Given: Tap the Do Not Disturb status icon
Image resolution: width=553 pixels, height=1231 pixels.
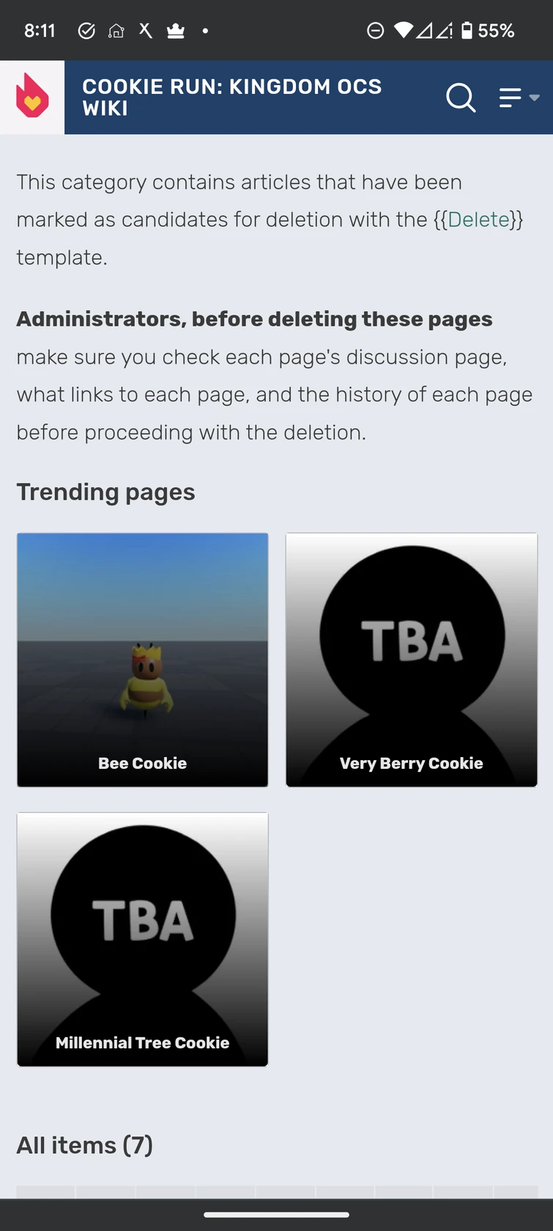Looking at the screenshot, I should (375, 31).
